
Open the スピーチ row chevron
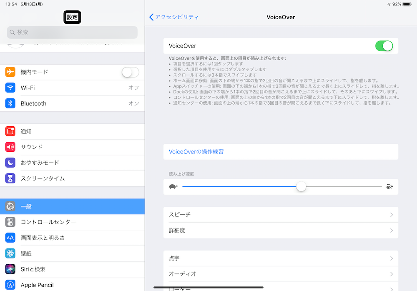click(x=392, y=215)
